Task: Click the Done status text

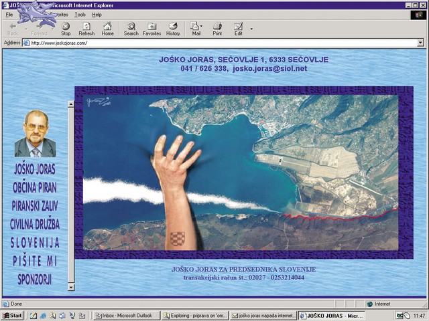Action: (16, 304)
